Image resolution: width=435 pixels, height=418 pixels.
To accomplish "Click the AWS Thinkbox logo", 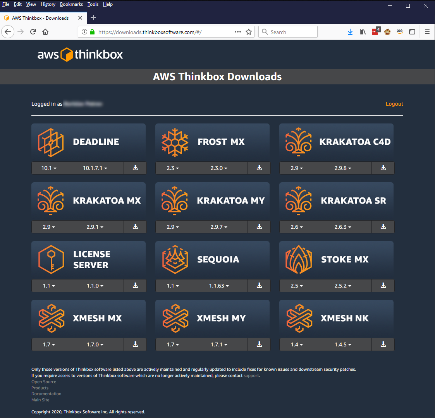I will coord(80,54).
